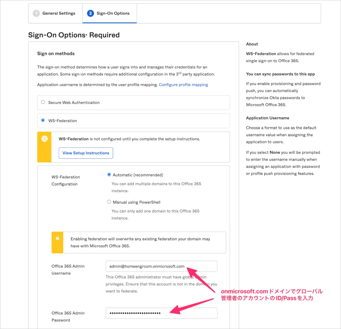
Task: Select the WS-Federation radio button
Action: click(43, 120)
